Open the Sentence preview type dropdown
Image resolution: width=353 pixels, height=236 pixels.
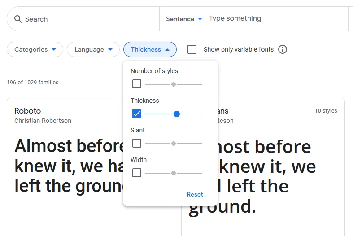click(184, 19)
